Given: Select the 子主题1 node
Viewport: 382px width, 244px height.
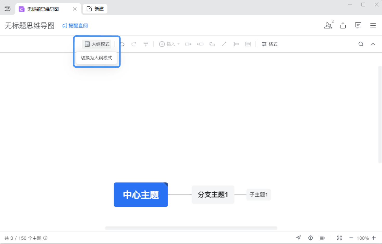Looking at the screenshot, I should 259,194.
